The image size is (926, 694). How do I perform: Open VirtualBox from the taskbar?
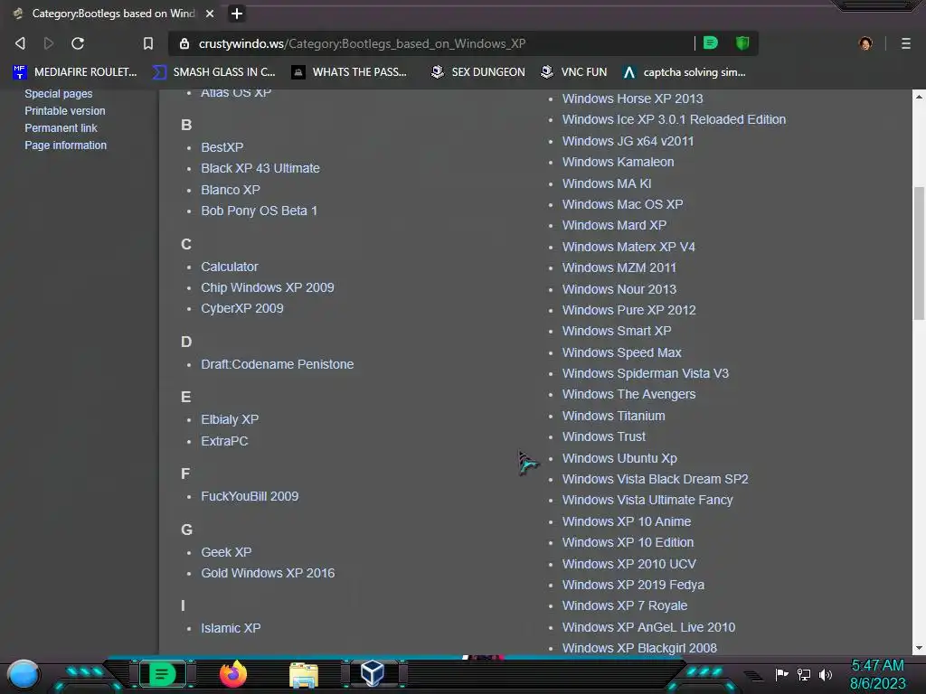click(373, 673)
